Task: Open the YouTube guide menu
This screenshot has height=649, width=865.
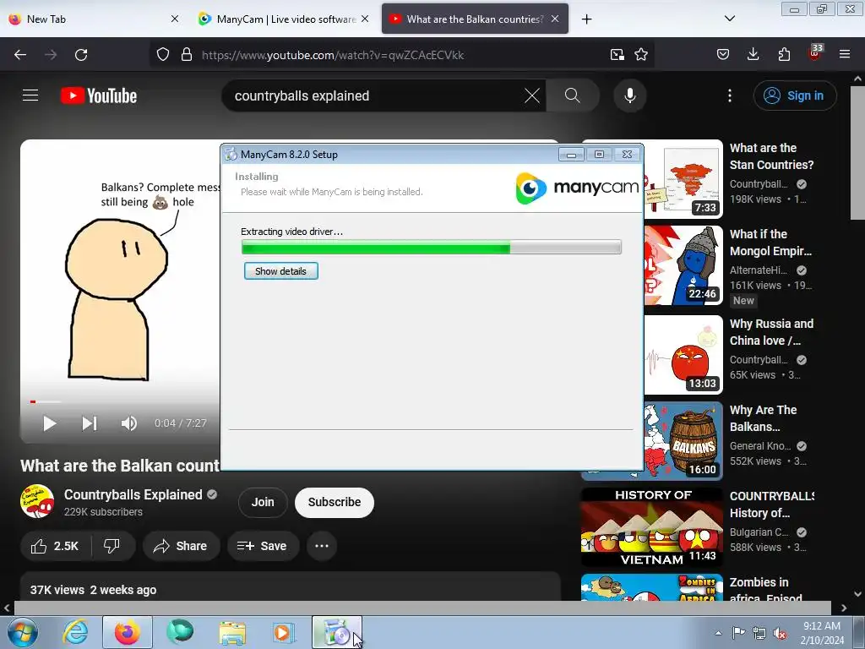Action: (30, 95)
